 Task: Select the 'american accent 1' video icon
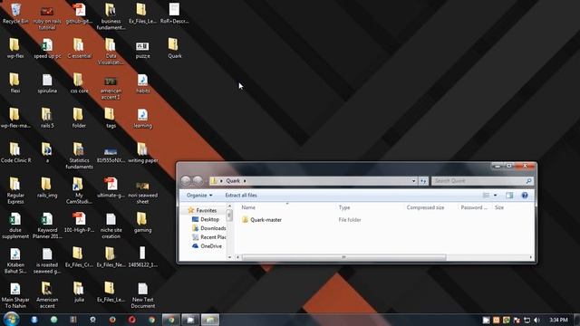click(111, 88)
